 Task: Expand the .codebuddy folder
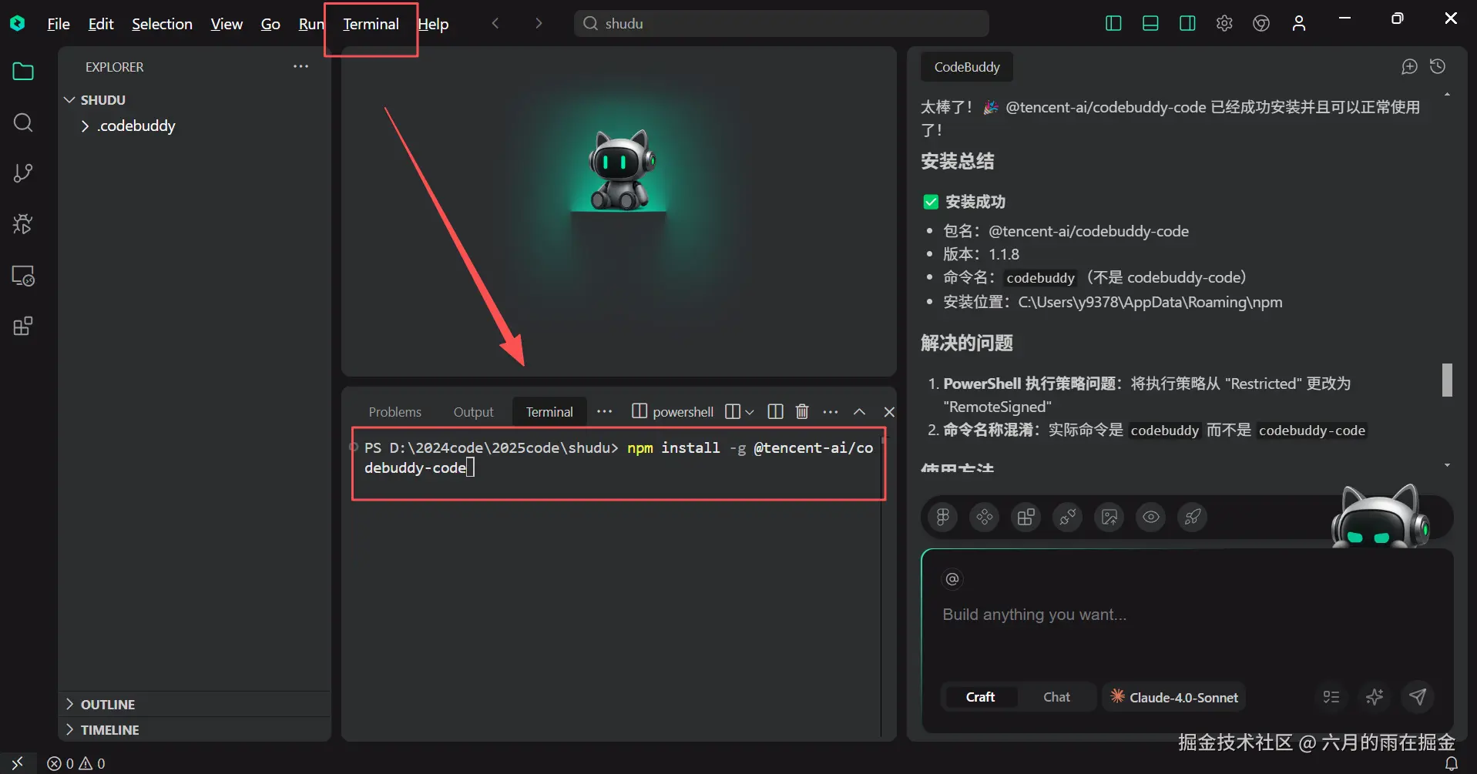(85, 126)
